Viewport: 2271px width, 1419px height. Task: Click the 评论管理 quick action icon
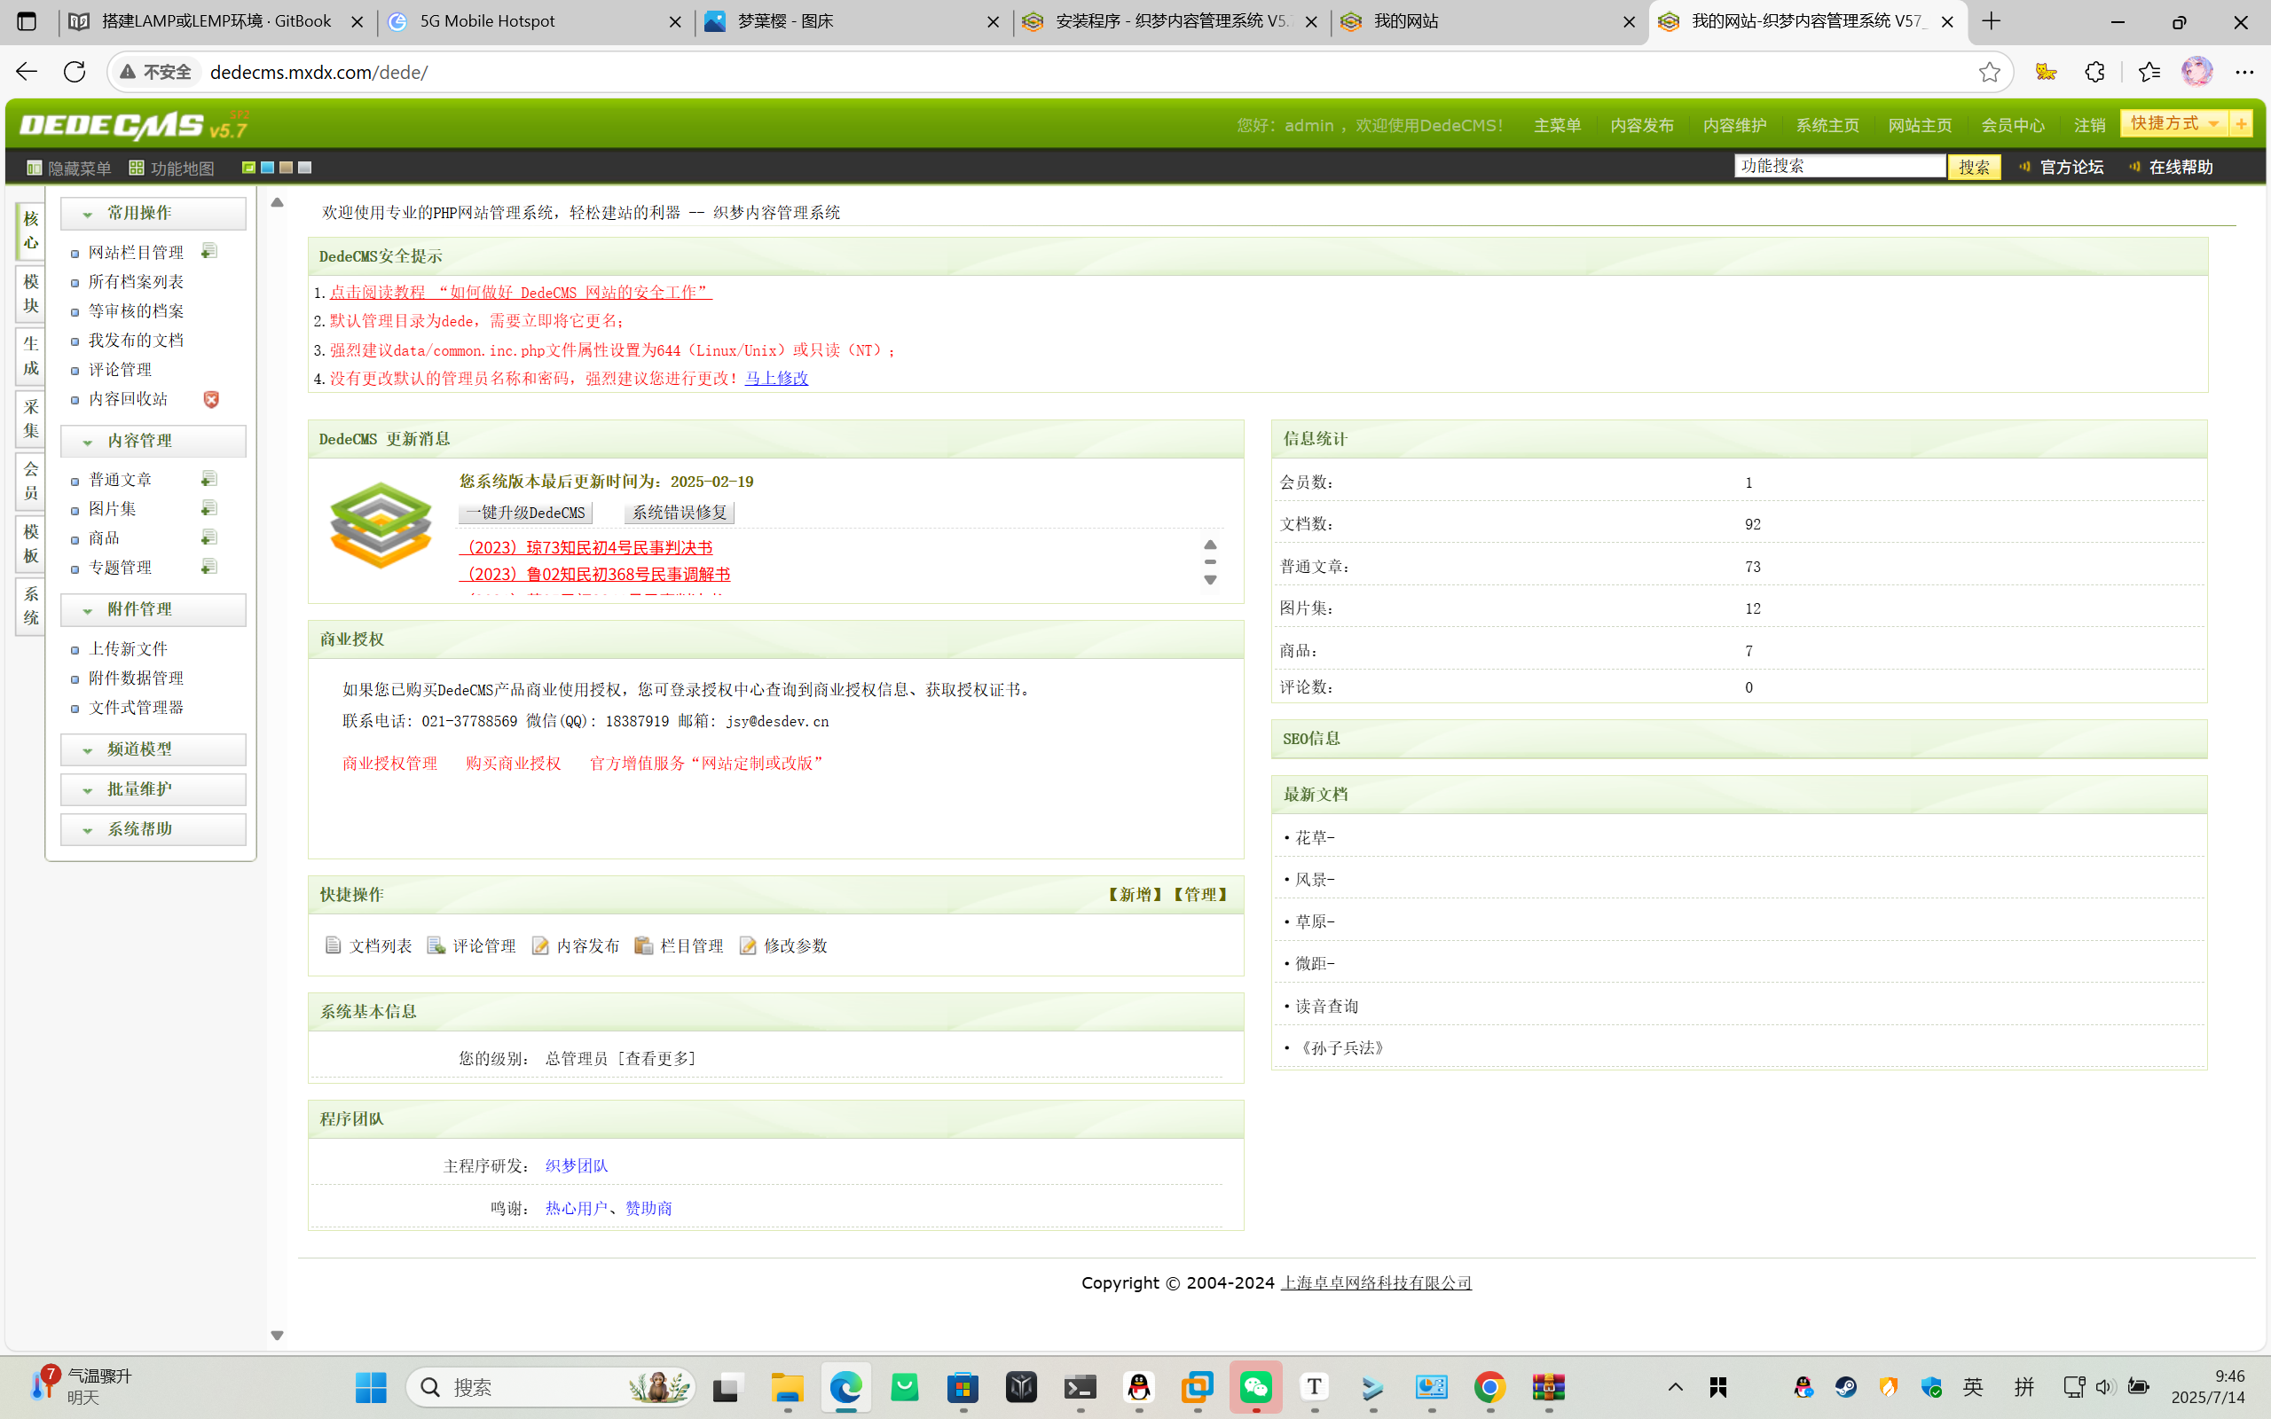pos(436,945)
